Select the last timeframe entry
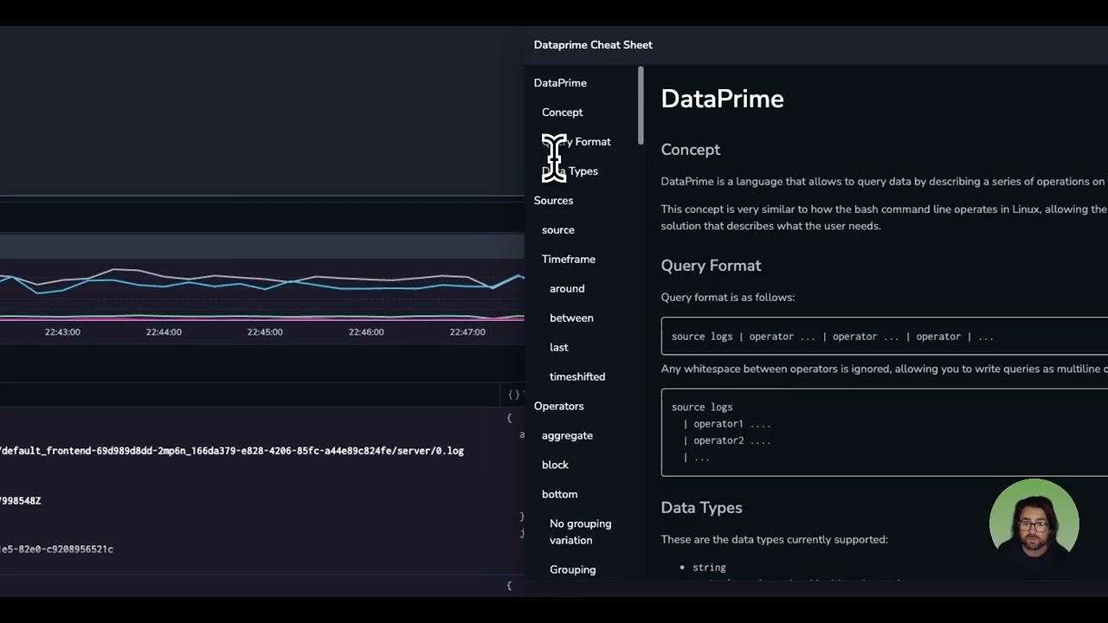The height and width of the screenshot is (623, 1108). point(558,348)
